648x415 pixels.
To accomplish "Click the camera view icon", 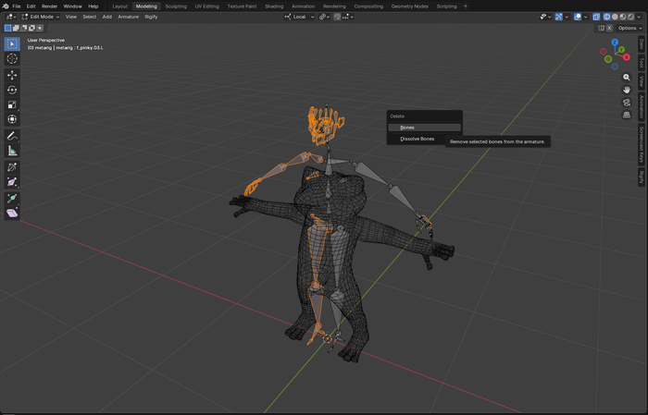I will (x=627, y=102).
